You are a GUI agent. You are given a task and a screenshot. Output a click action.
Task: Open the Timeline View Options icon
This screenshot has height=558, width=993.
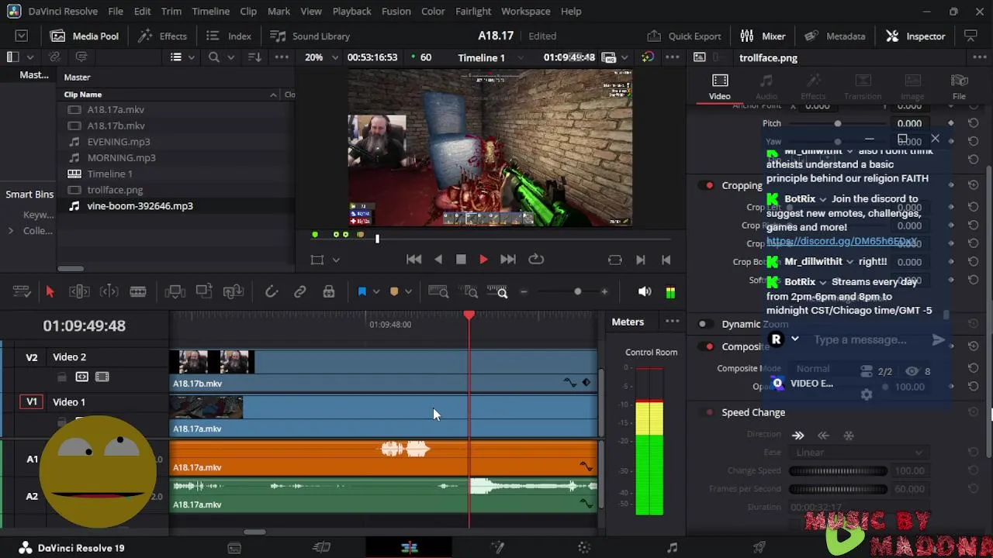21,292
